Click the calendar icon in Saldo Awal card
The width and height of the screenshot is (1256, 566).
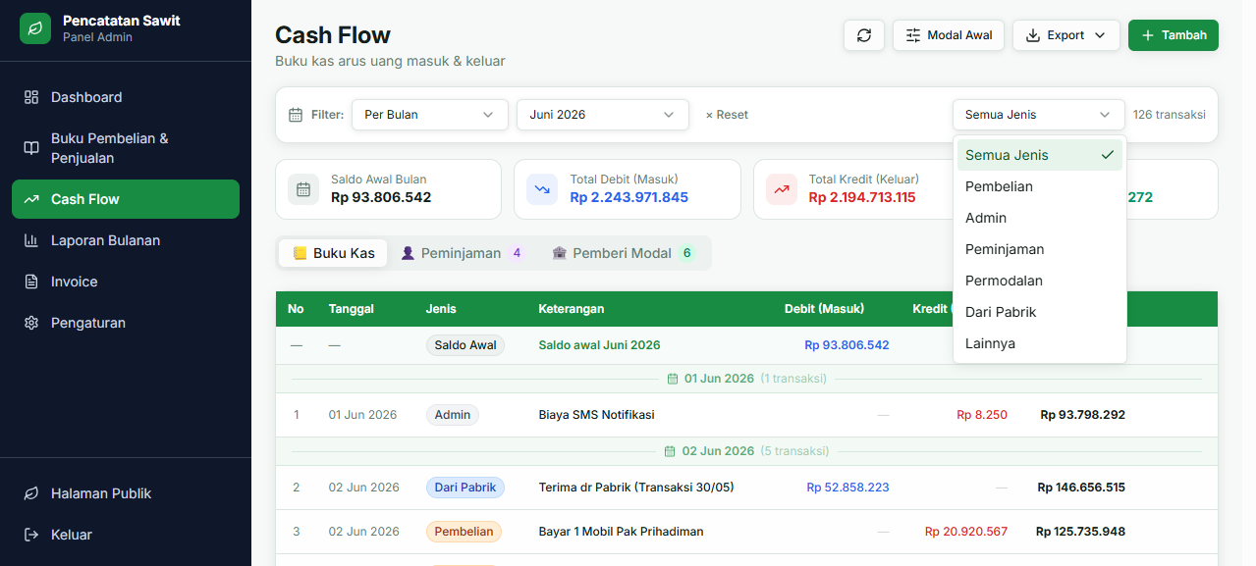(303, 189)
